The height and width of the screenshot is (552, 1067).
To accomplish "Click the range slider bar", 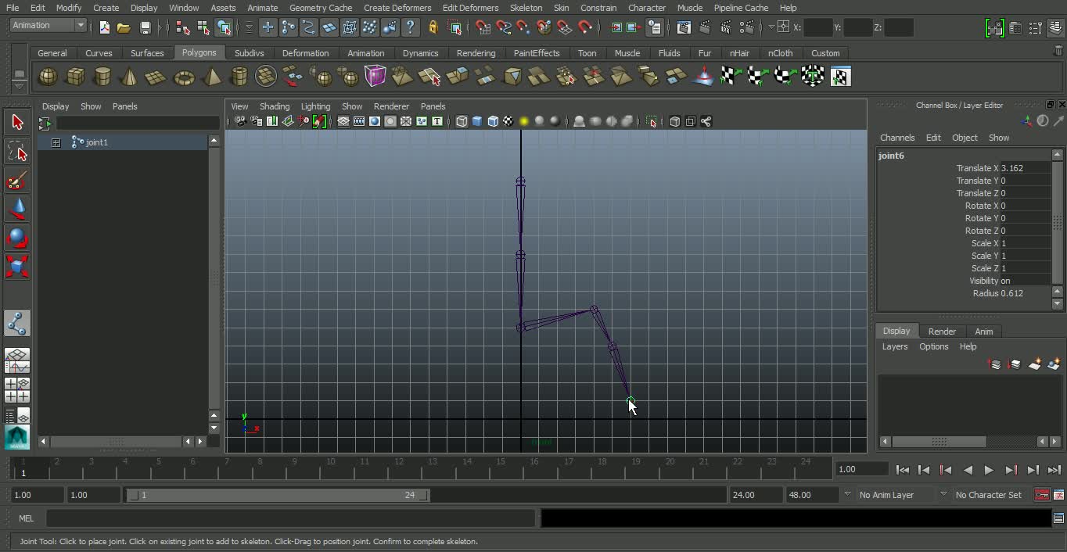I will (x=278, y=495).
